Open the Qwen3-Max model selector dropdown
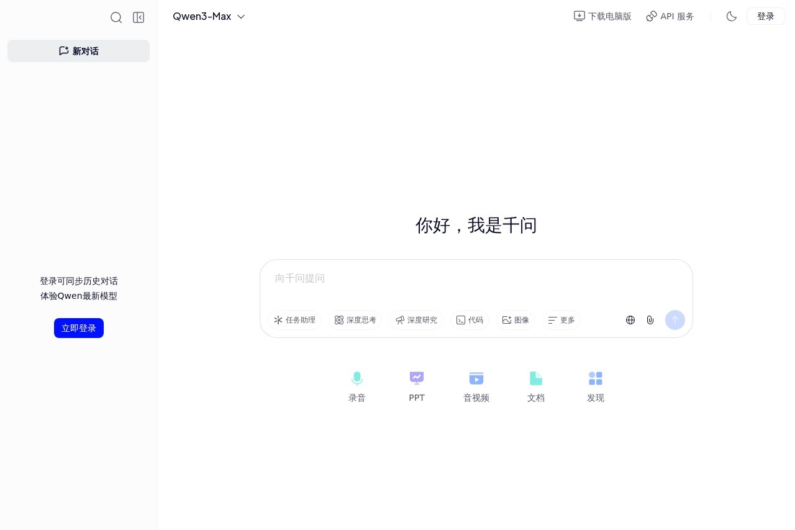The height and width of the screenshot is (530, 795). click(x=209, y=17)
